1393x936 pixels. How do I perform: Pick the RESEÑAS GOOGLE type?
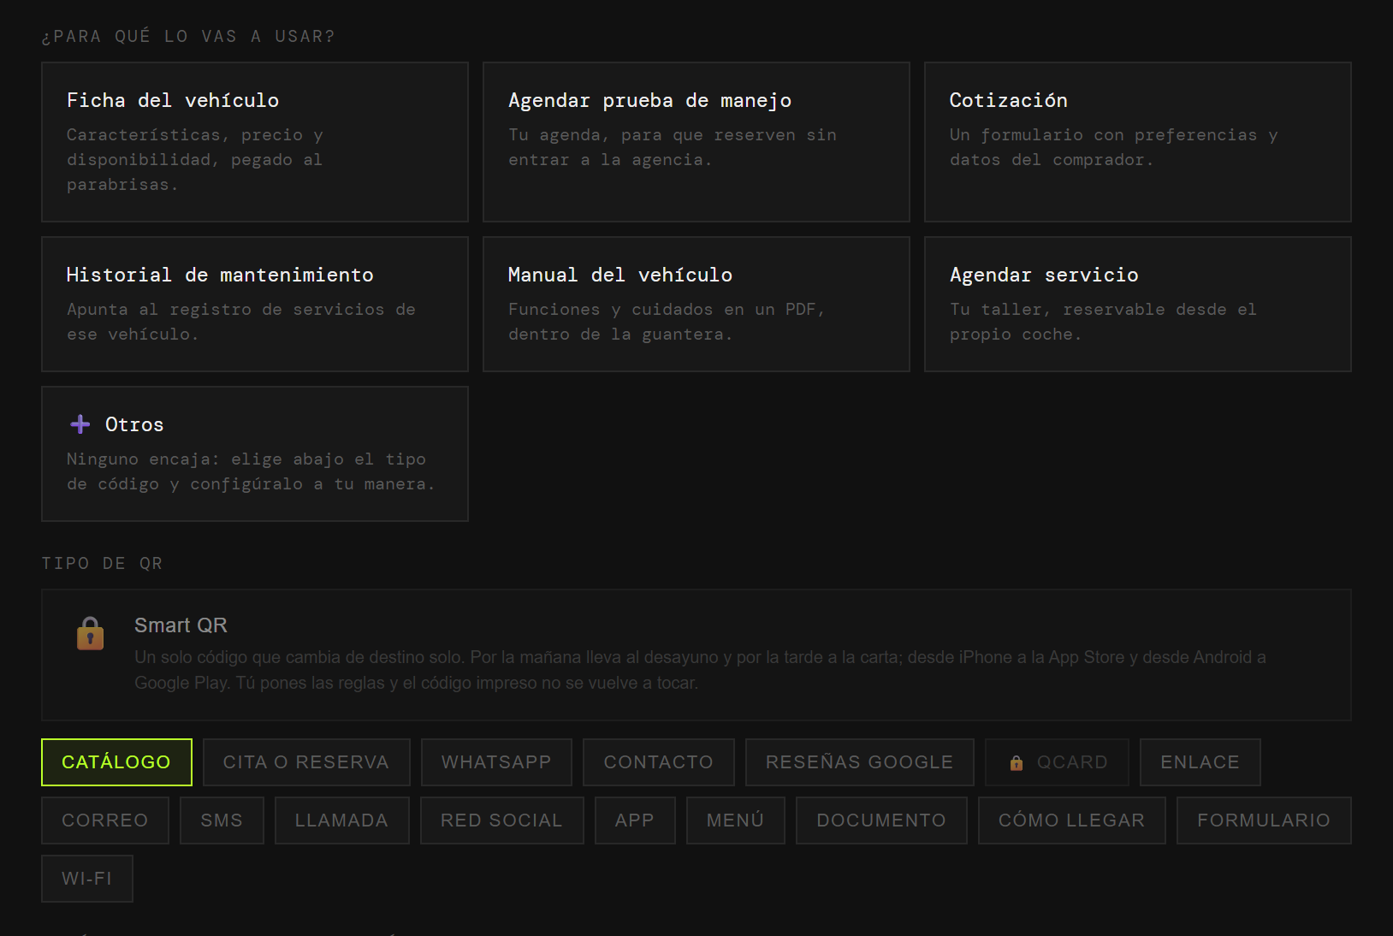860,762
